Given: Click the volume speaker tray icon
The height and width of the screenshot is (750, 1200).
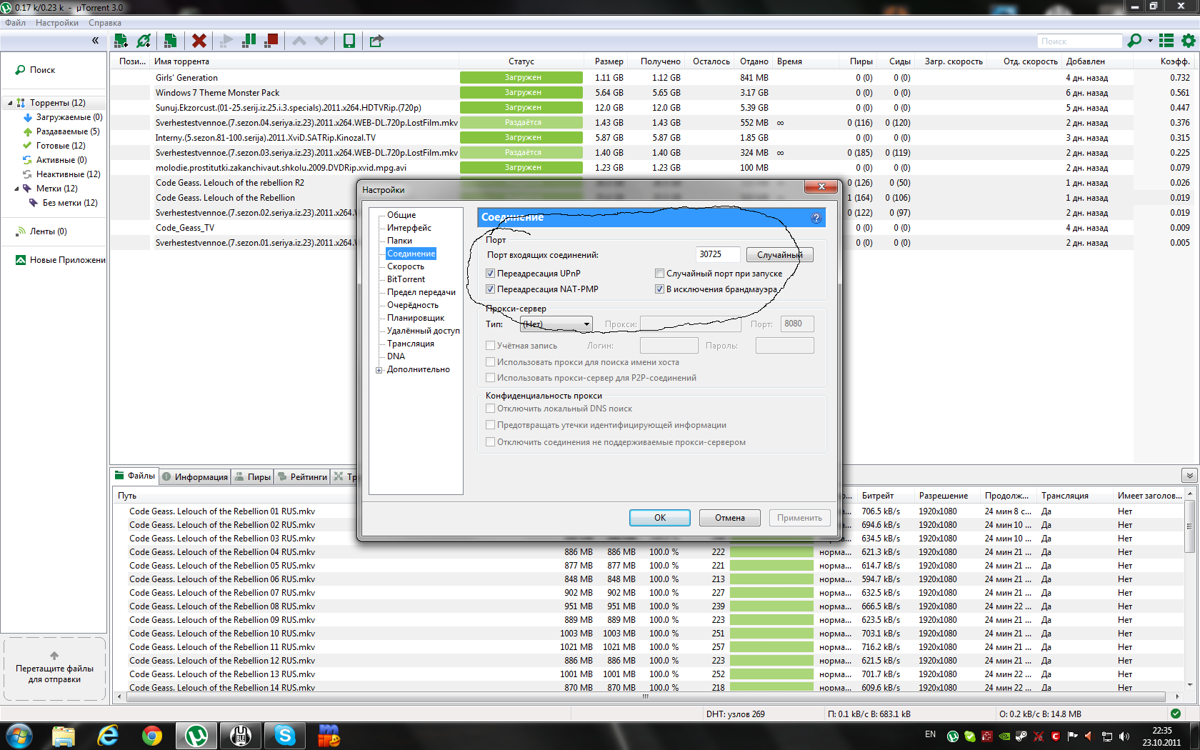Looking at the screenshot, I should click(x=1124, y=736).
